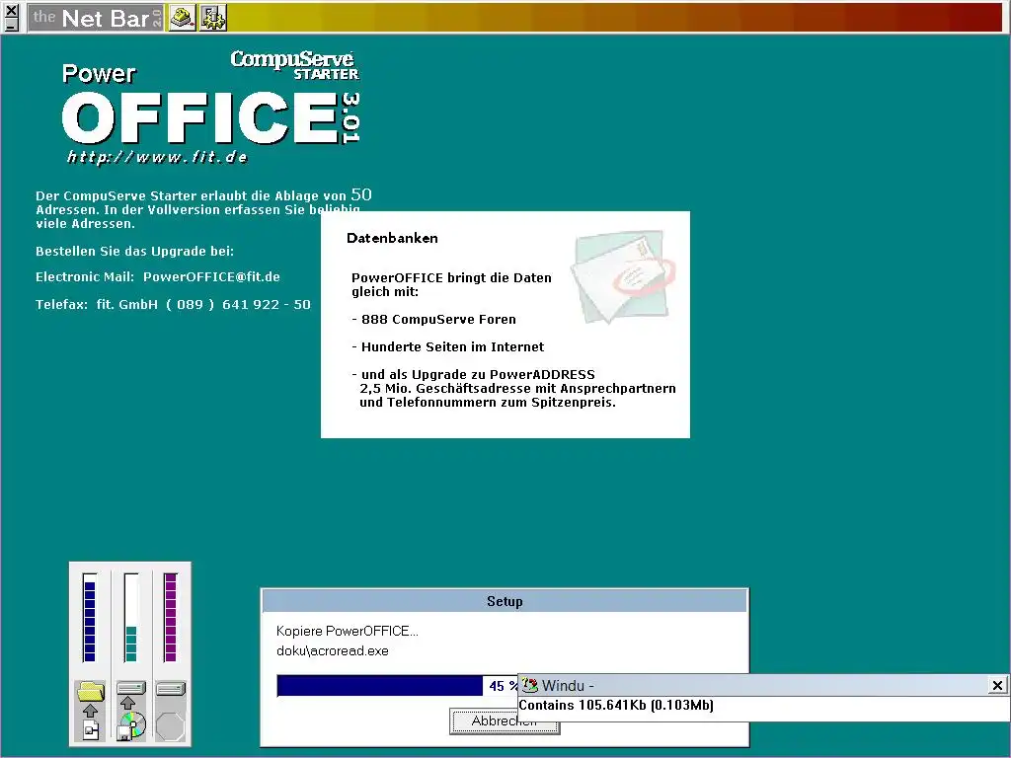
Task: Click the teal CD progress gauge
Action: (131, 618)
